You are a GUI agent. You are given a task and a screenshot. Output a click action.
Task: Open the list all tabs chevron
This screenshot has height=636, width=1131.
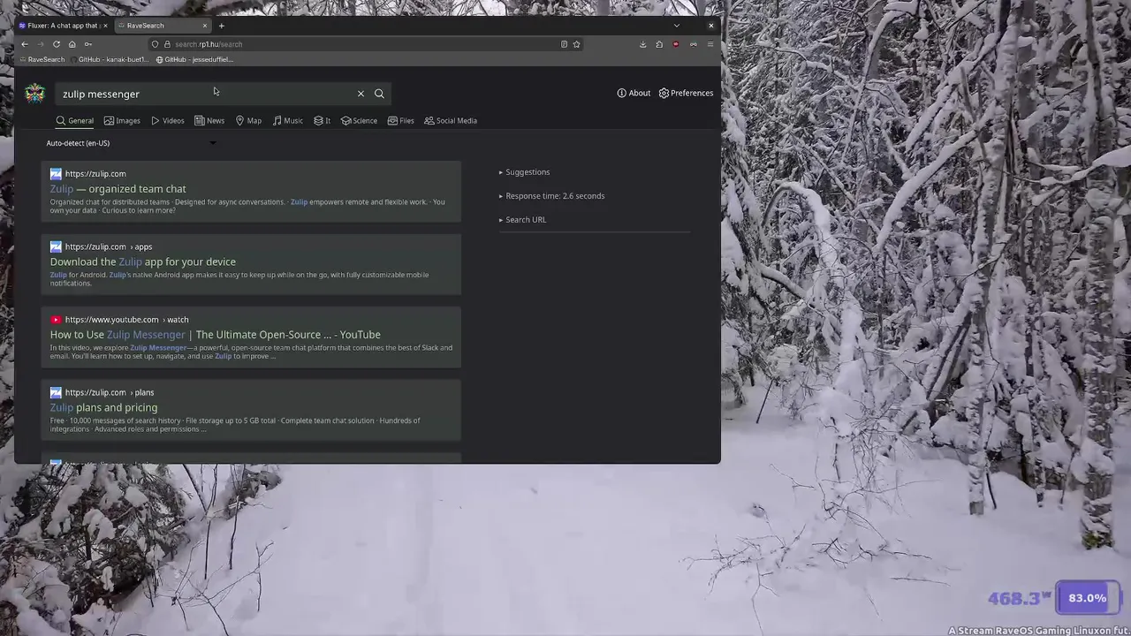coord(677,26)
